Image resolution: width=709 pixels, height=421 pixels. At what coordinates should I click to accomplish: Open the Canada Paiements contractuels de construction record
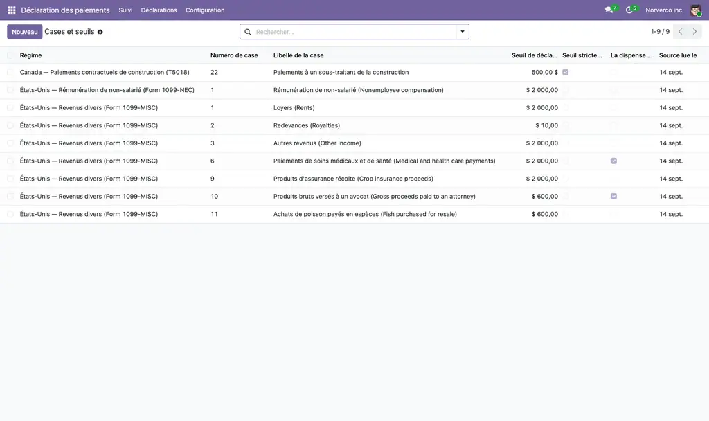(105, 72)
